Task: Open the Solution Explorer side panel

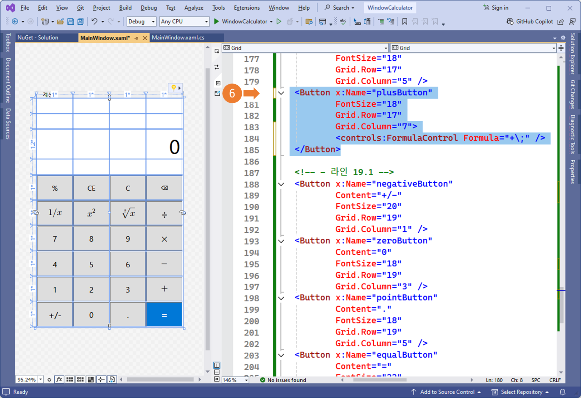Action: (x=573, y=54)
